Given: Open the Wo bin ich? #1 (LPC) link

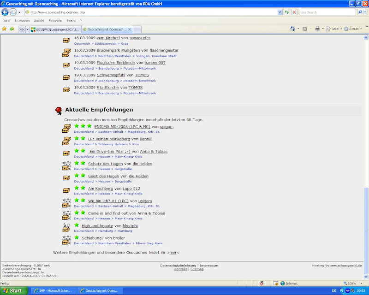Looking at the screenshot, I should click(108, 201).
